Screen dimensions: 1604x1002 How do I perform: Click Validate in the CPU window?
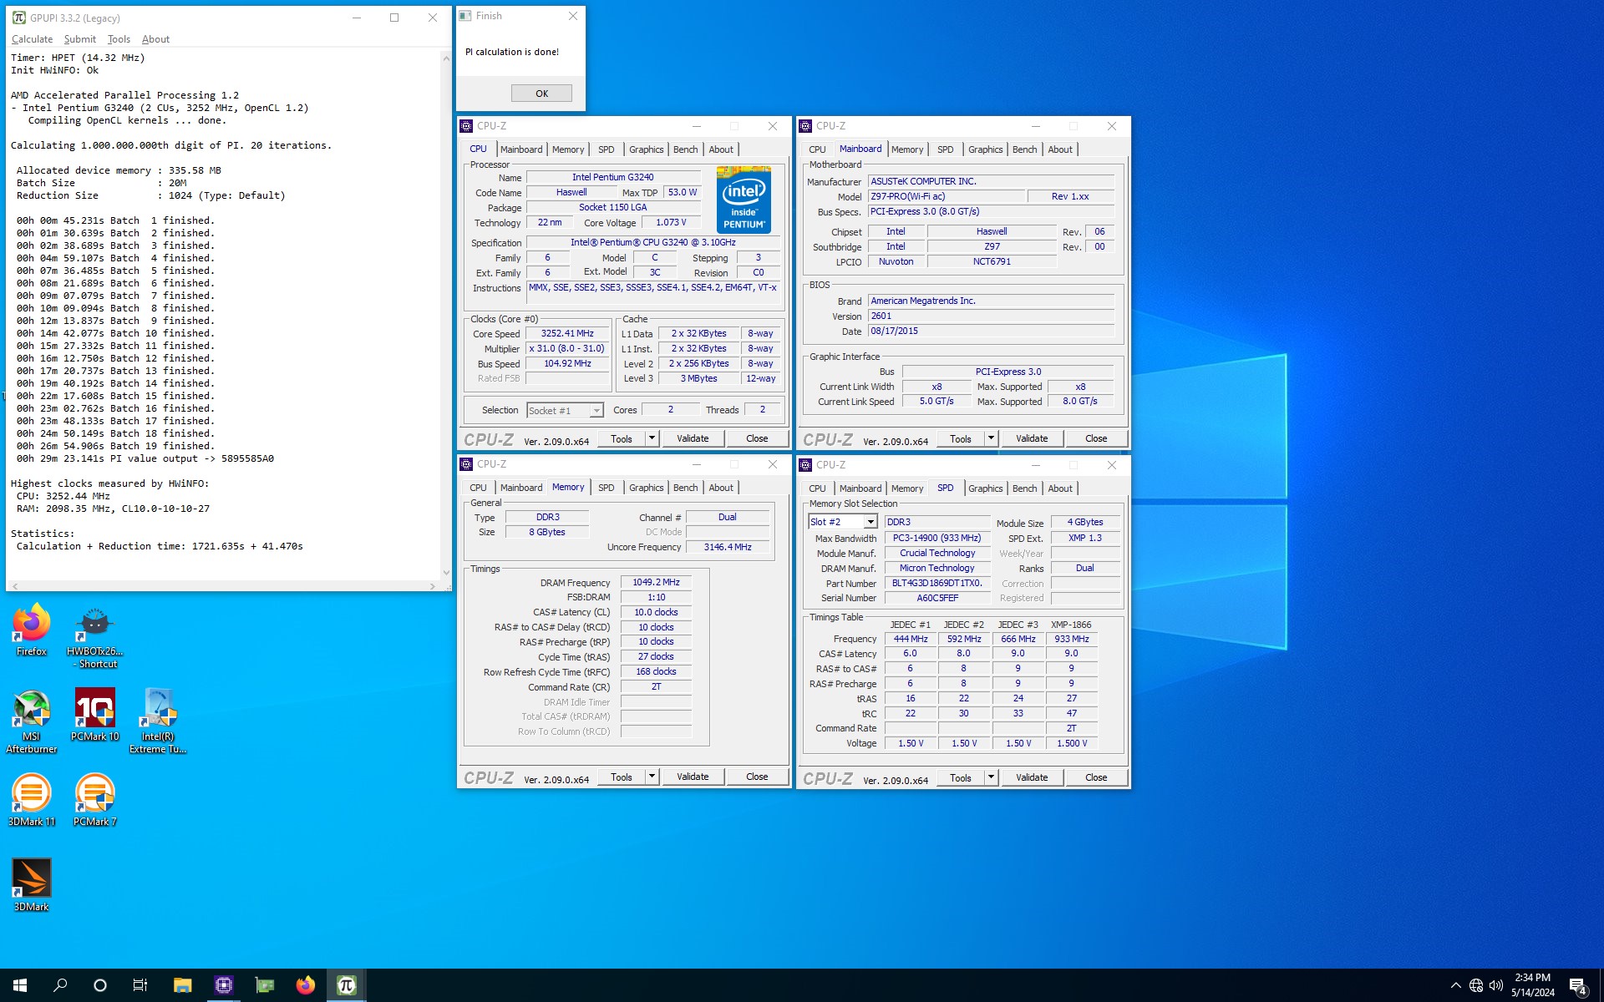(693, 438)
